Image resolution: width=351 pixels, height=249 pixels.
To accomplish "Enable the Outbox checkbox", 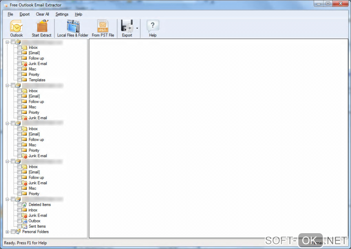I will tap(20, 221).
